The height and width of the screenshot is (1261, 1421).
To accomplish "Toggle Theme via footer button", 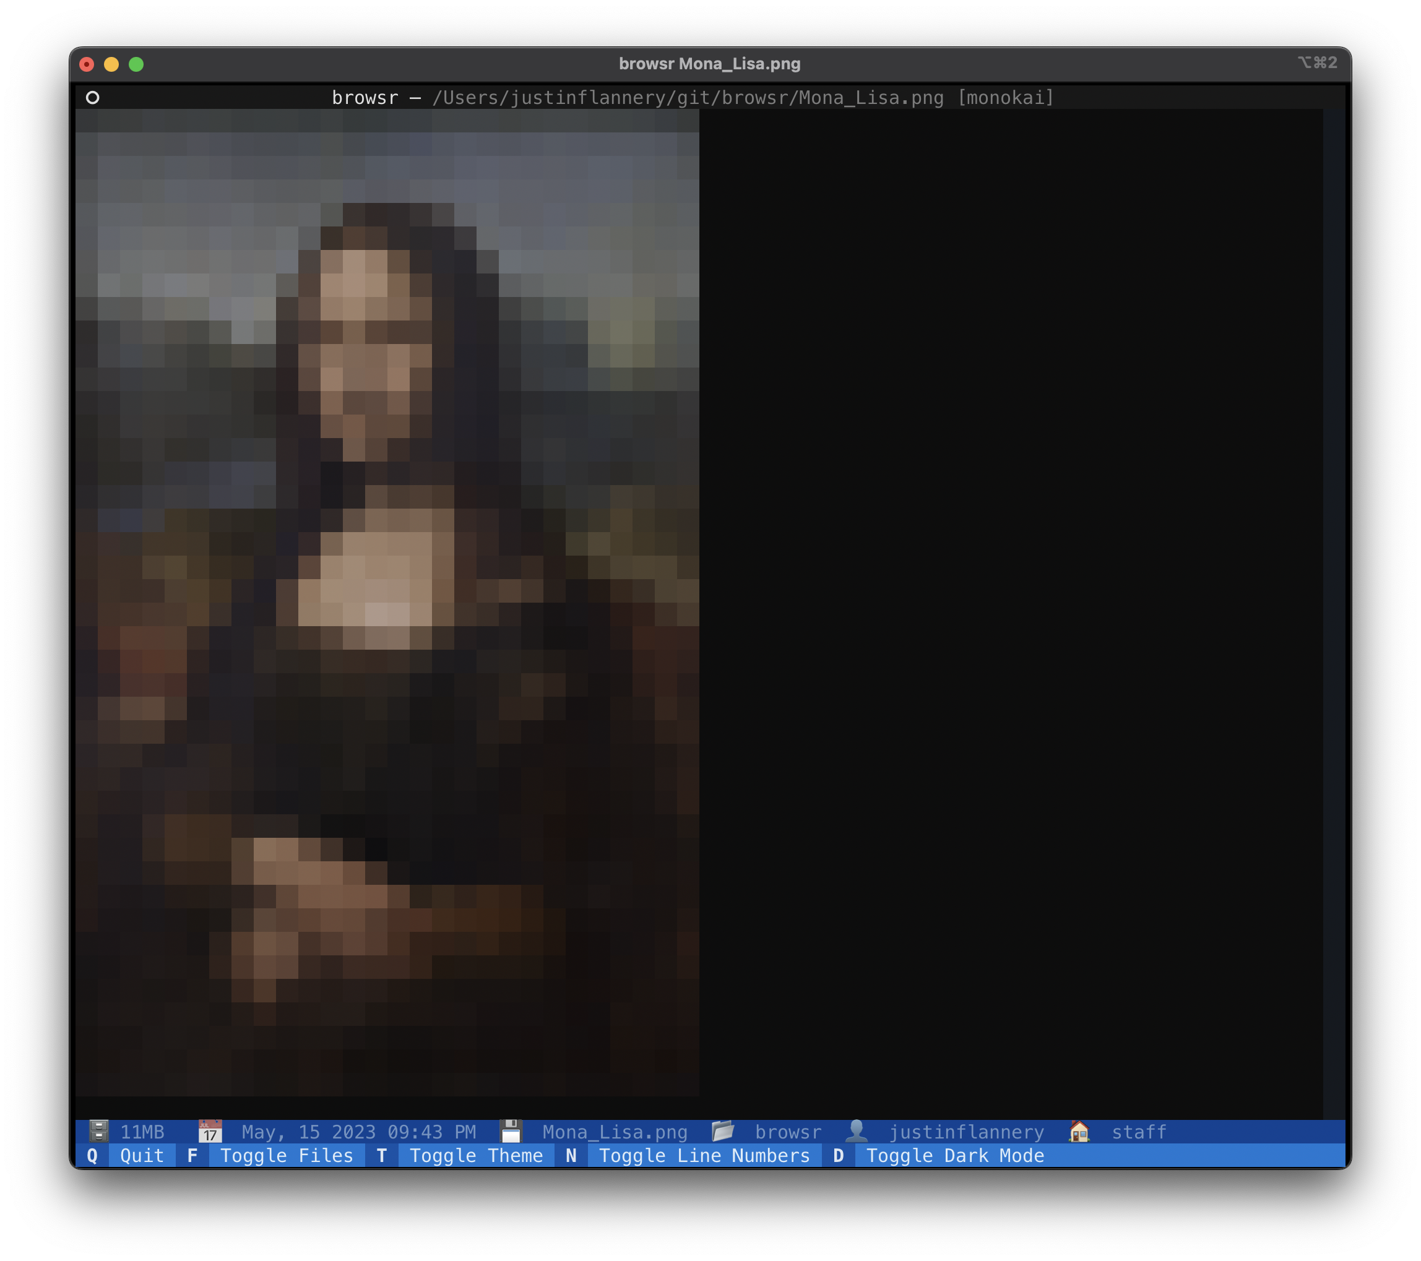I will pos(475,1155).
